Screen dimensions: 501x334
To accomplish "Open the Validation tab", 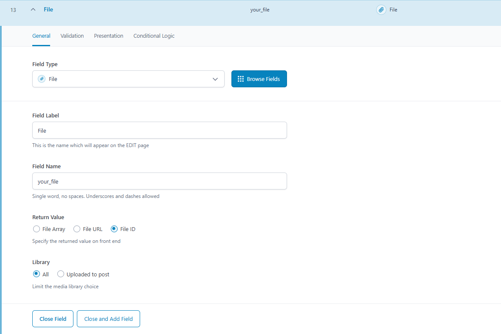I will [72, 36].
